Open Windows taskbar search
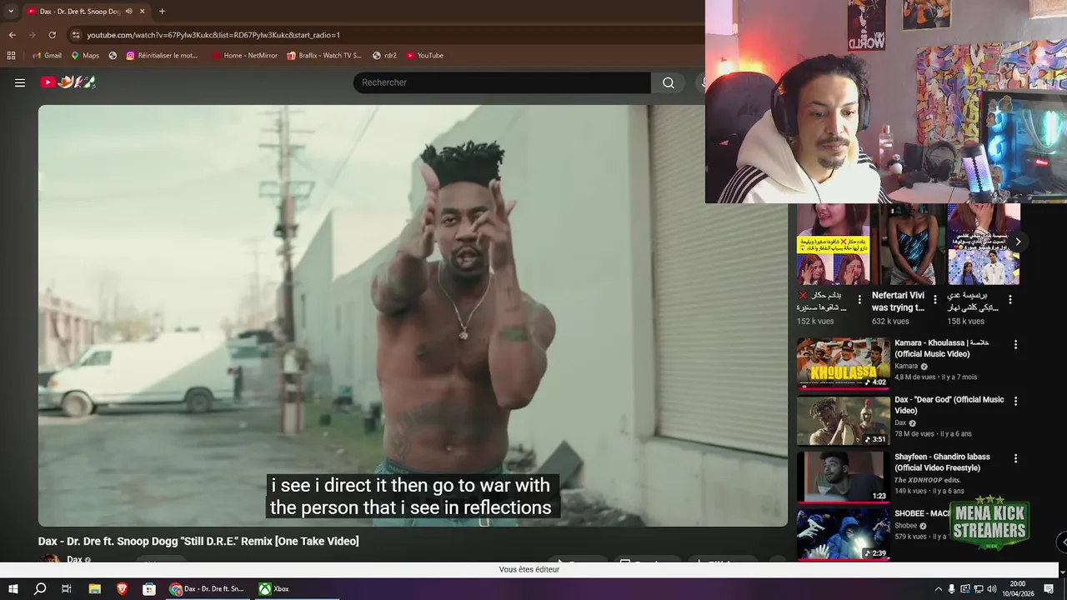The height and width of the screenshot is (600, 1067). click(x=40, y=589)
